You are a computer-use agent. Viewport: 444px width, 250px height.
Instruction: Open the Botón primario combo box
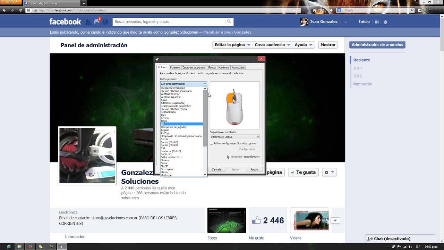pos(183,84)
